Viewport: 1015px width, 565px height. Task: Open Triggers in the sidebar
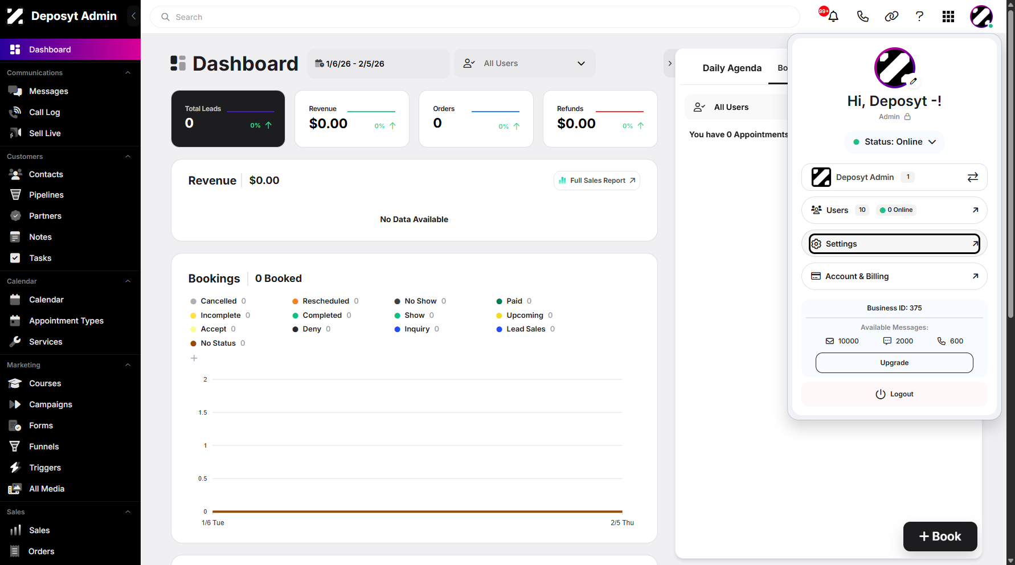click(x=70, y=468)
